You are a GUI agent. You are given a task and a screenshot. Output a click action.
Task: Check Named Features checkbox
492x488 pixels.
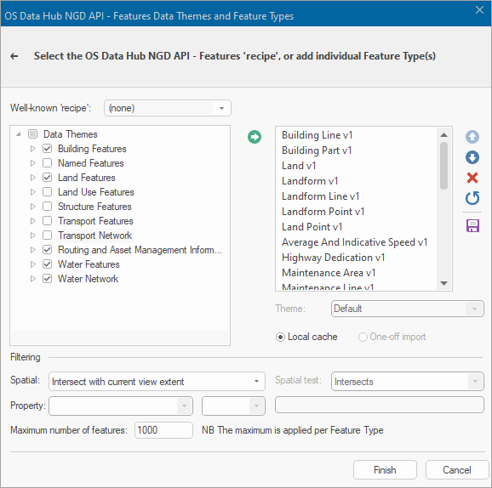47,163
